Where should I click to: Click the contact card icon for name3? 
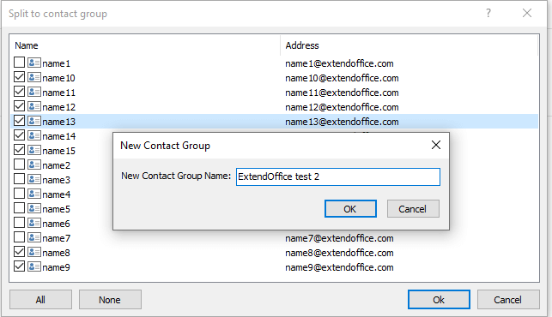pyautogui.click(x=34, y=179)
